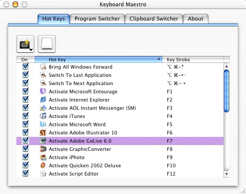
Task: Click the window resize grip corner
Action: click(243, 191)
